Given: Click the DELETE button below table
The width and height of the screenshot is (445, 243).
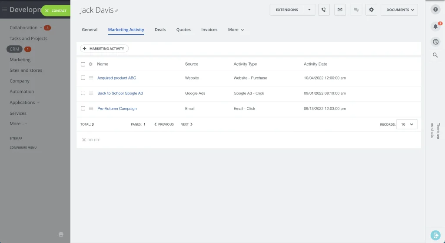Looking at the screenshot, I should point(91,140).
